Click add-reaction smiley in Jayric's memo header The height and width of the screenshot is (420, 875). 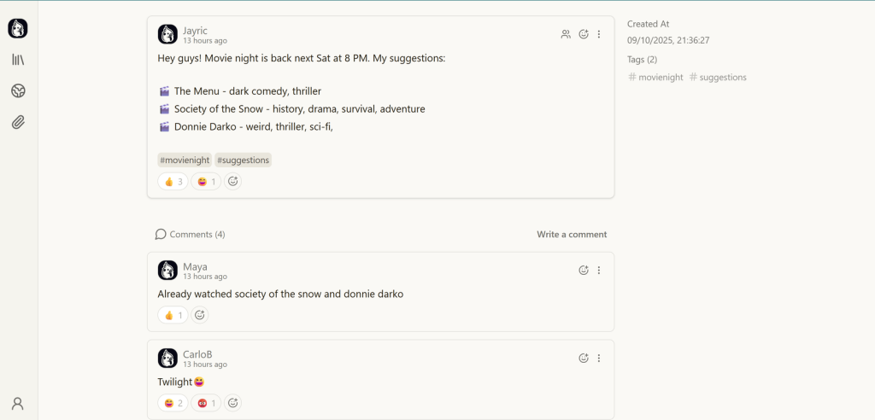tap(584, 34)
